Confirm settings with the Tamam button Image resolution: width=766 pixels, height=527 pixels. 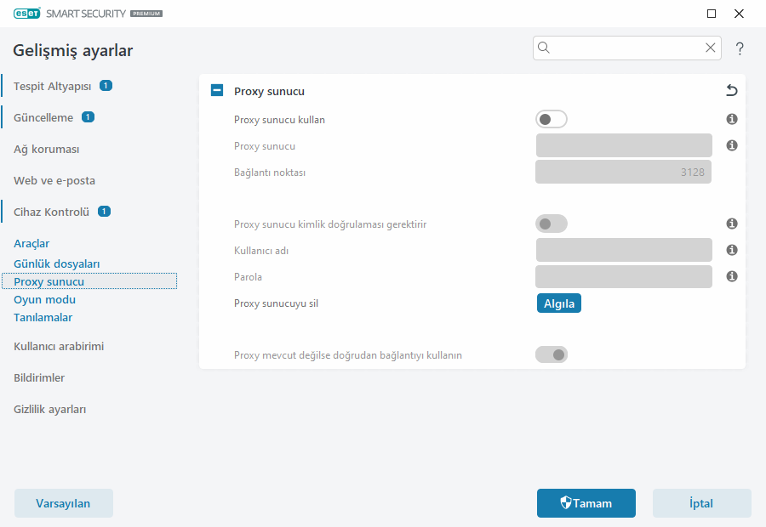tap(586, 503)
